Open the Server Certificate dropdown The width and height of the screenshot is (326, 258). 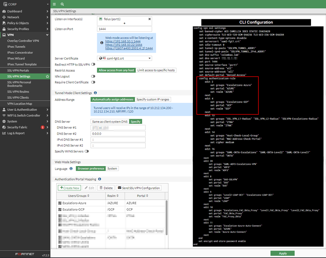click(124, 58)
